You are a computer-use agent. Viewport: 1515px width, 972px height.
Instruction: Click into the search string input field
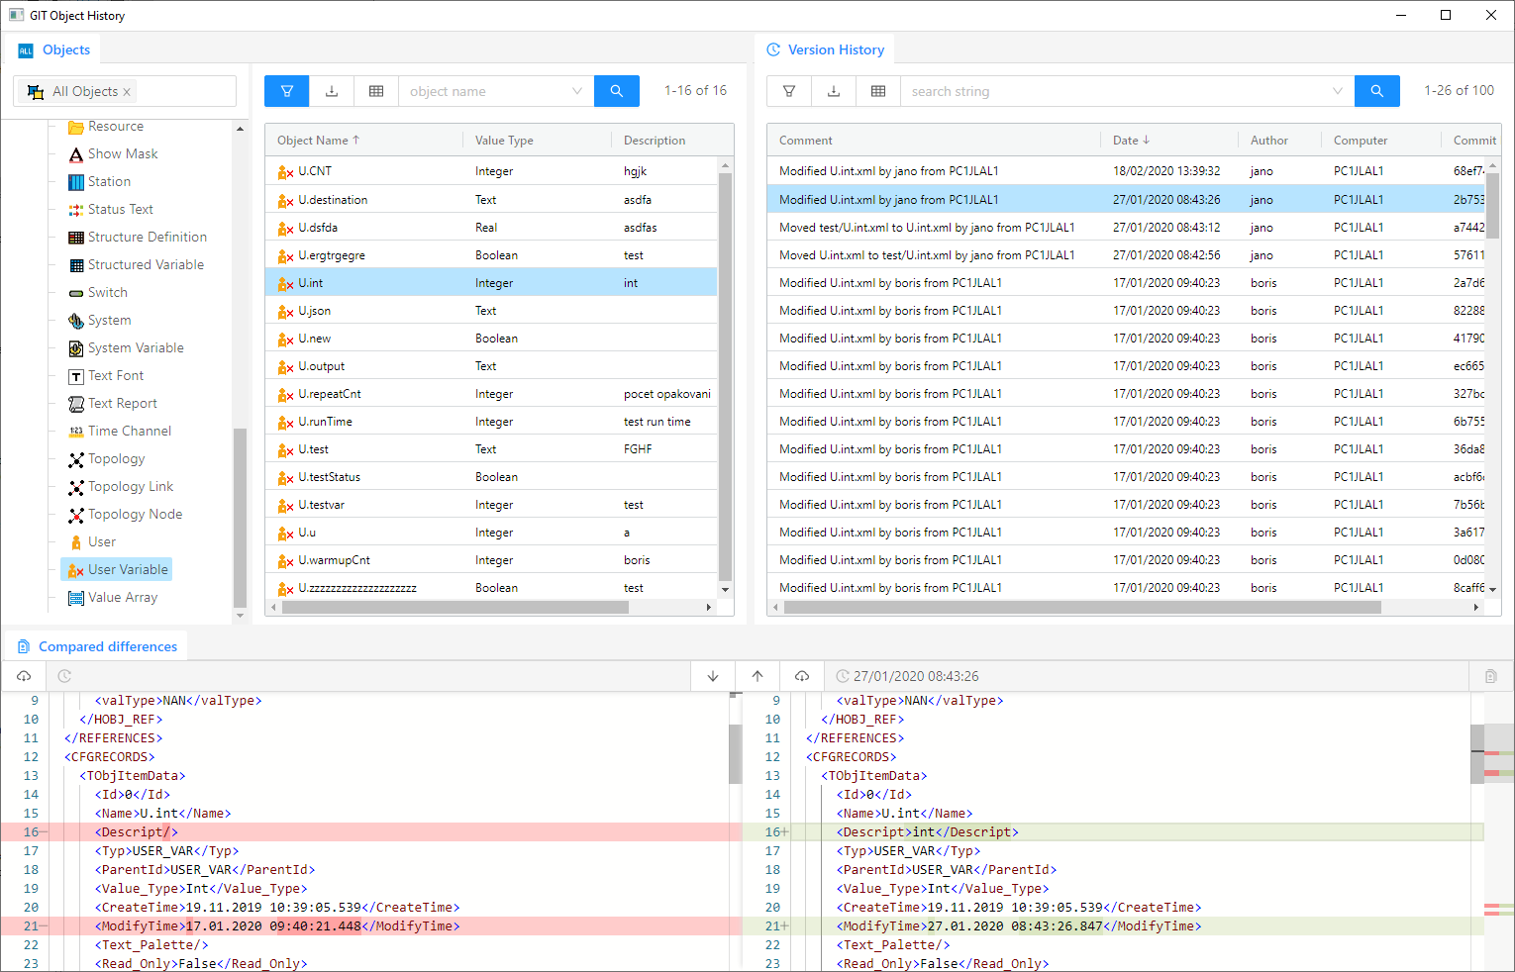coord(1114,91)
